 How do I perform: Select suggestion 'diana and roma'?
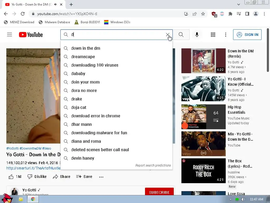pos(116,141)
